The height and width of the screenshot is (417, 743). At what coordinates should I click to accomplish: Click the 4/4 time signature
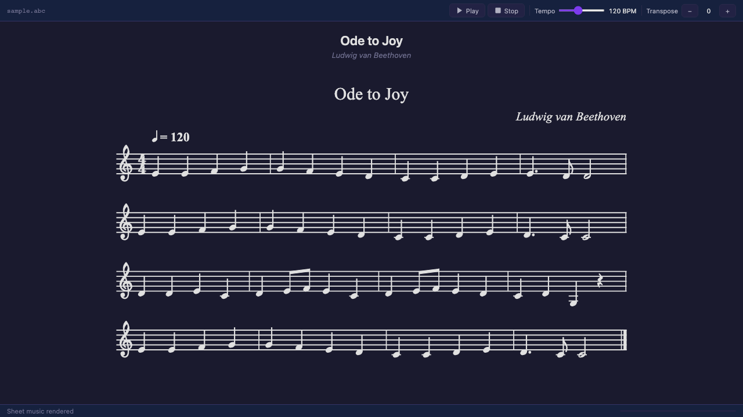[142, 164]
